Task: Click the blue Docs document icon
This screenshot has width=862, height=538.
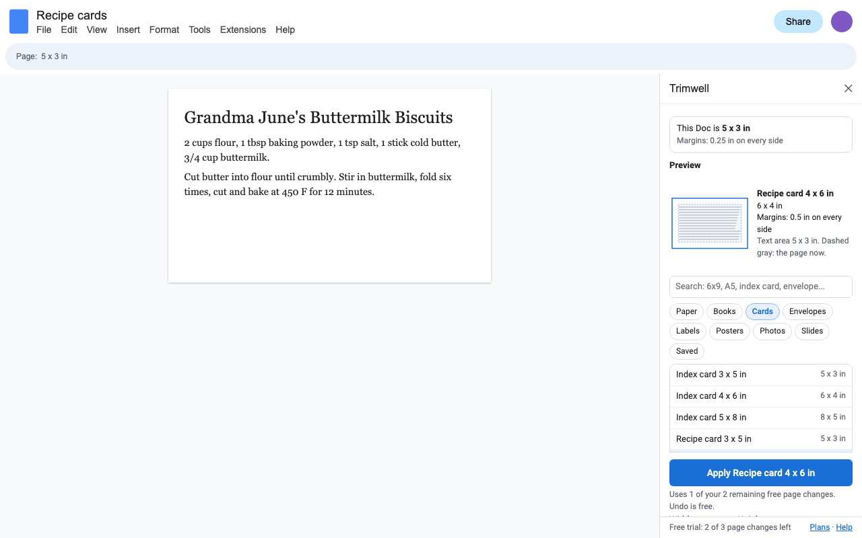Action: click(x=19, y=22)
